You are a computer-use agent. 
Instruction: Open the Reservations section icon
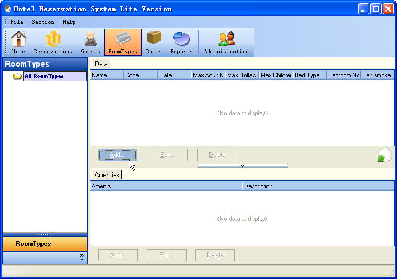coord(53,43)
